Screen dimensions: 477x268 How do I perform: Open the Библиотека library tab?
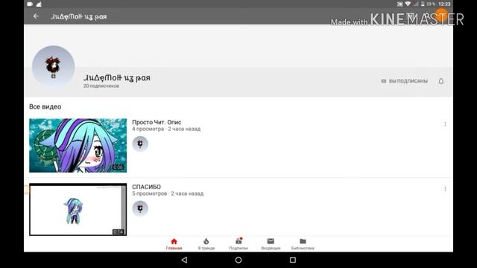pos(303,244)
